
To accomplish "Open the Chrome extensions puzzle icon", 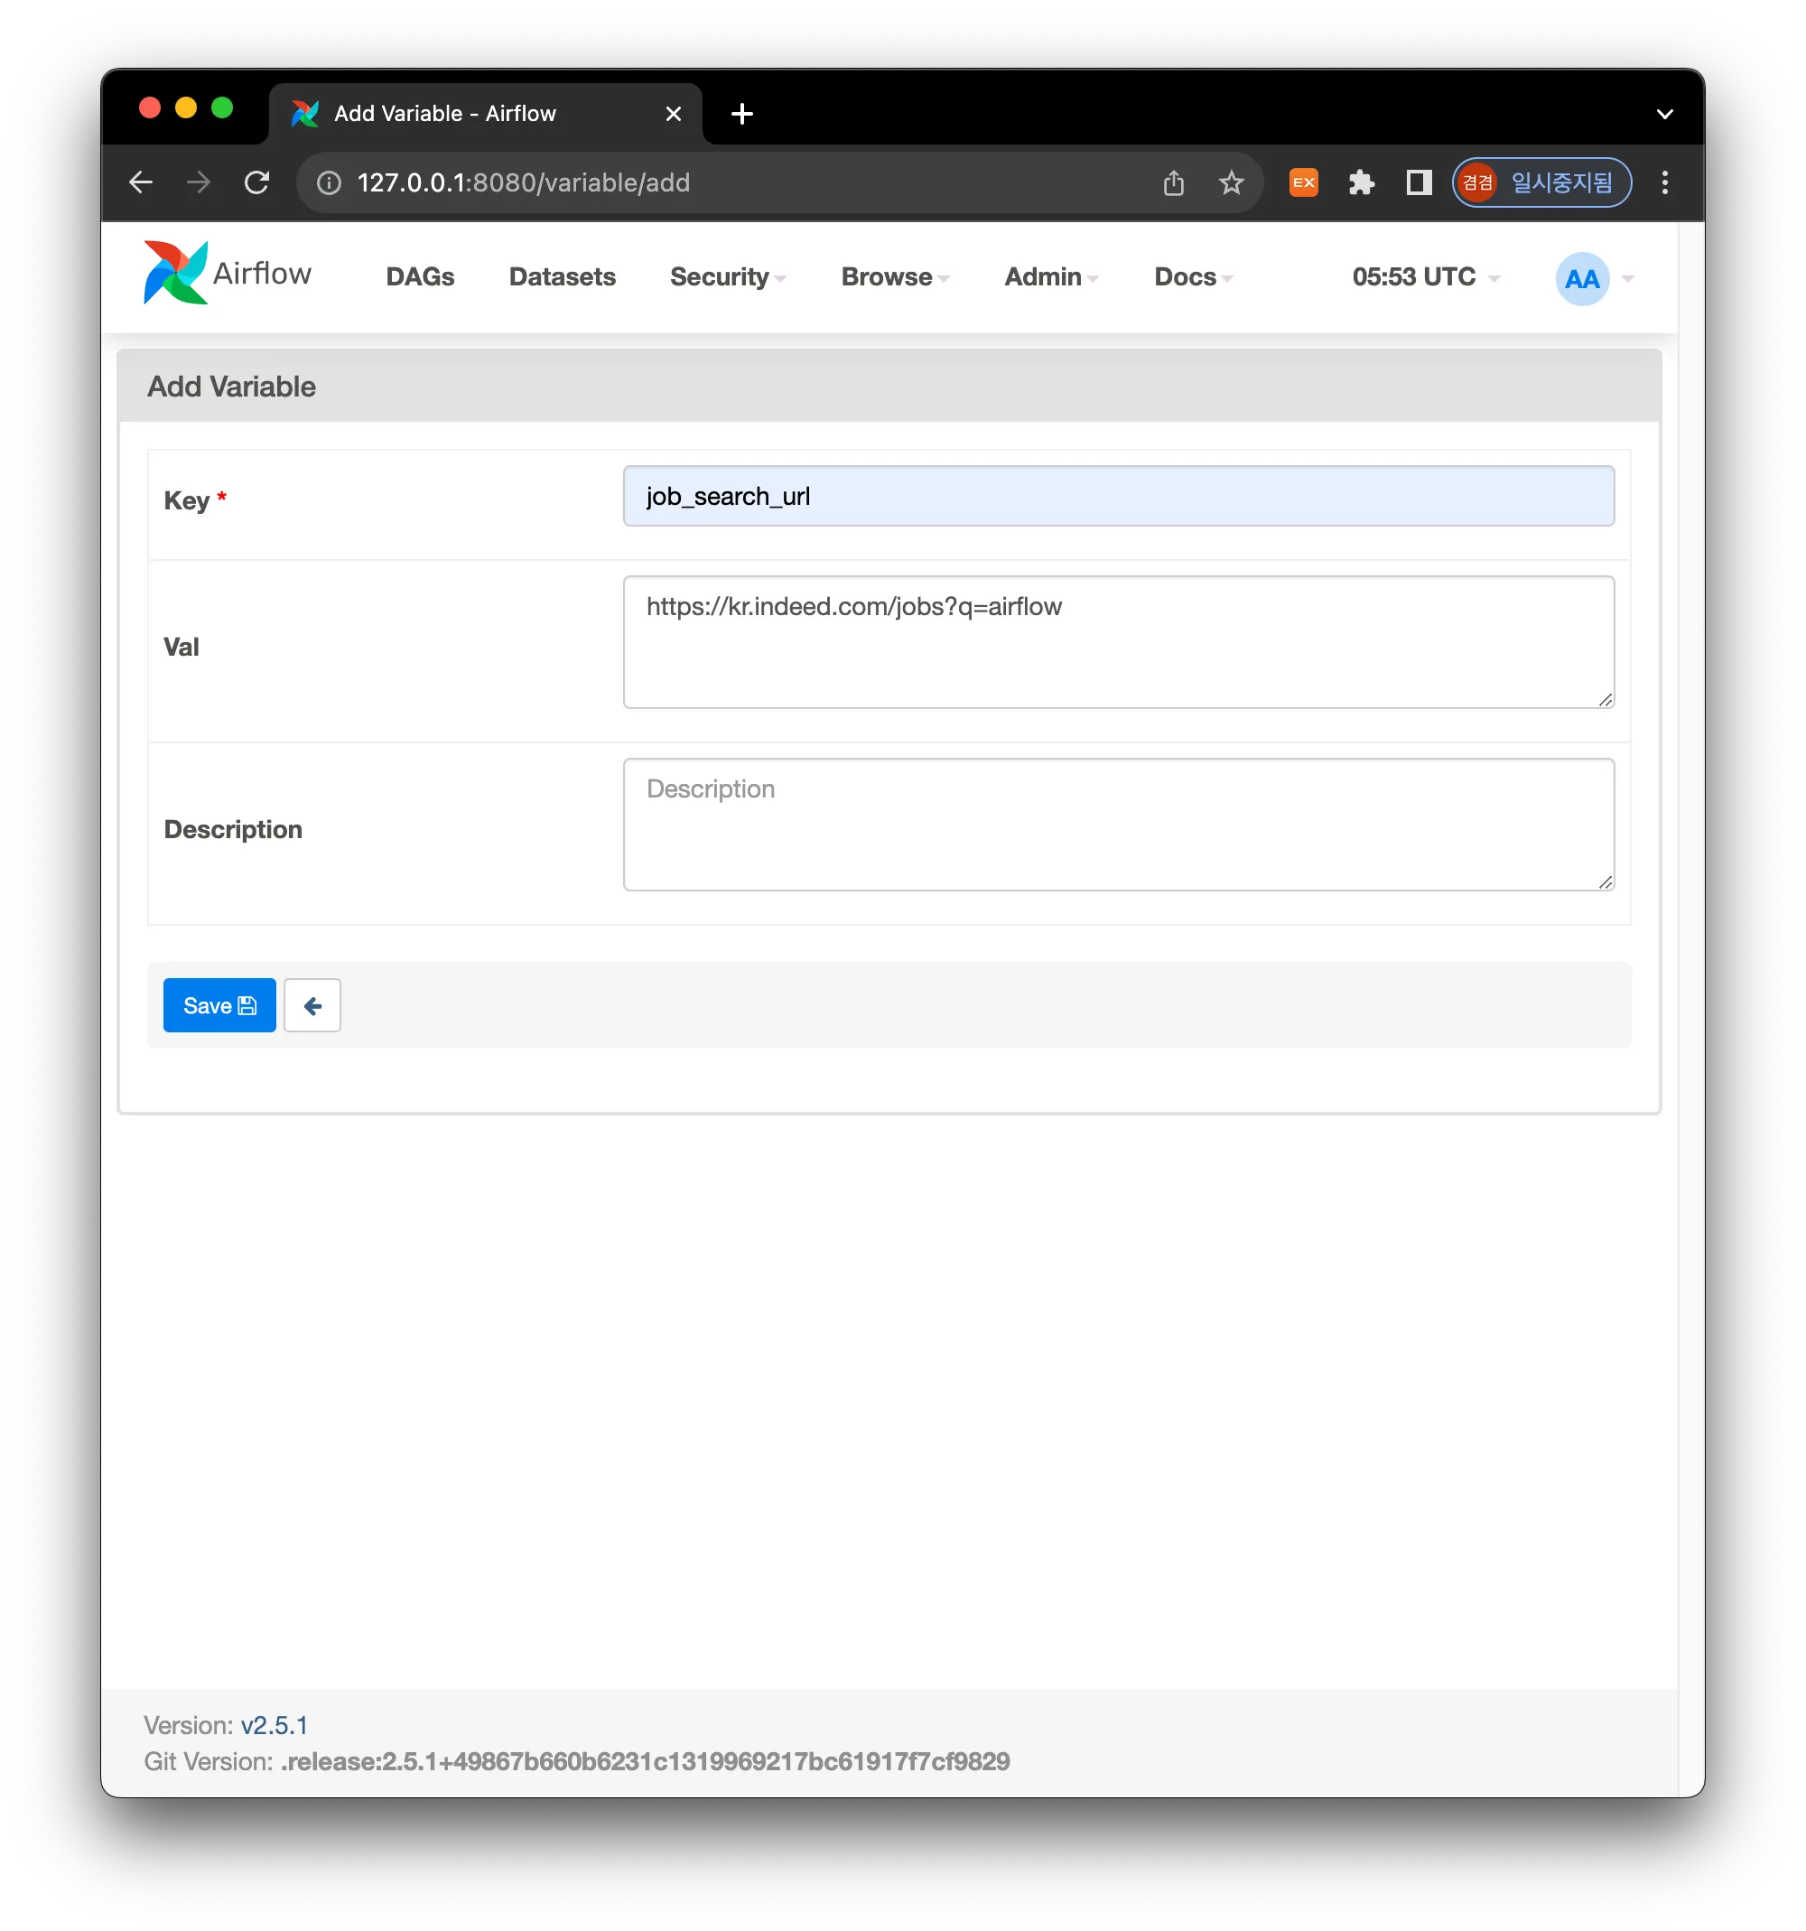I will (x=1362, y=182).
